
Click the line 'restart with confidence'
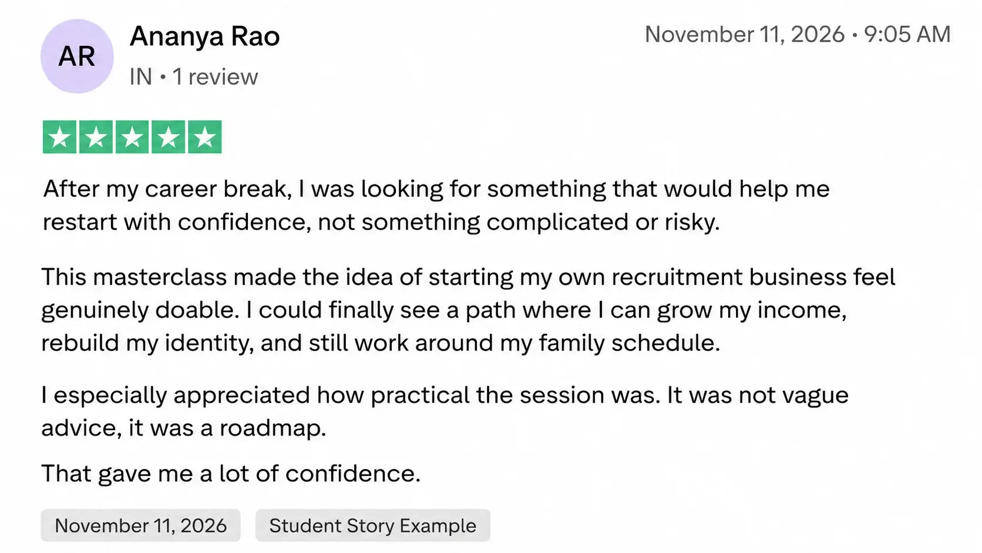tap(381, 222)
